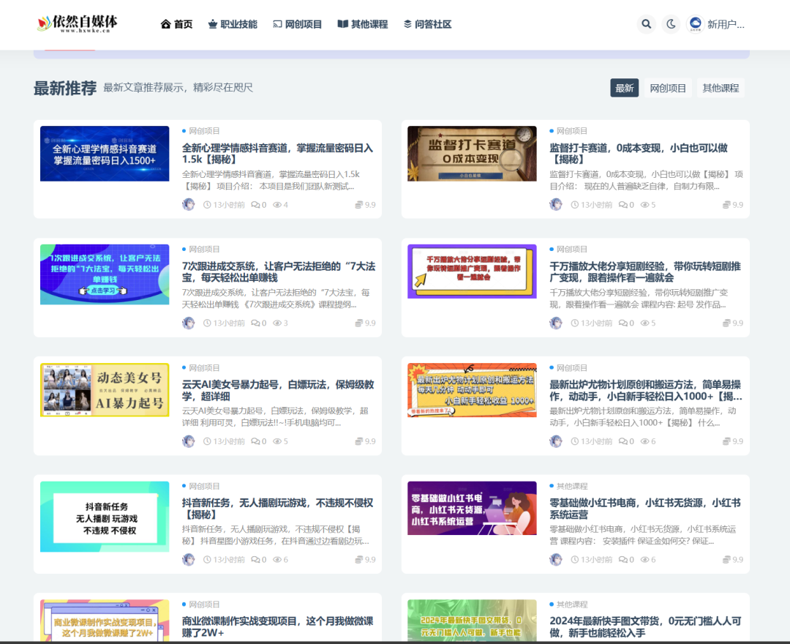Image resolution: width=790 pixels, height=644 pixels.
Task: Open title 抖音新任务，无人播剧玩游戏
Action: [278, 509]
